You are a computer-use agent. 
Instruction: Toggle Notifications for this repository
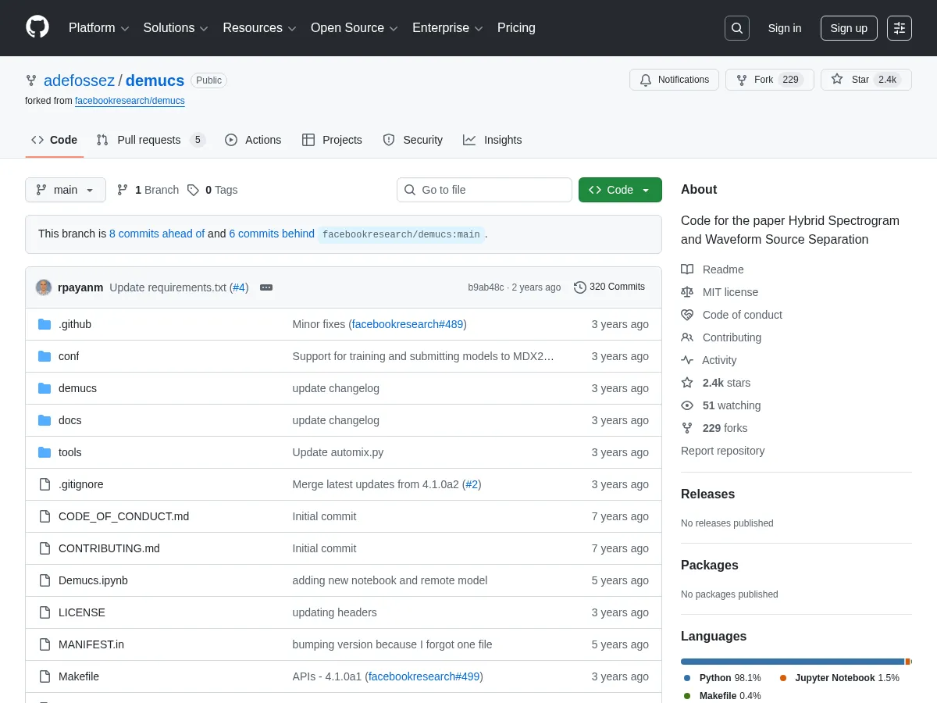click(x=674, y=80)
